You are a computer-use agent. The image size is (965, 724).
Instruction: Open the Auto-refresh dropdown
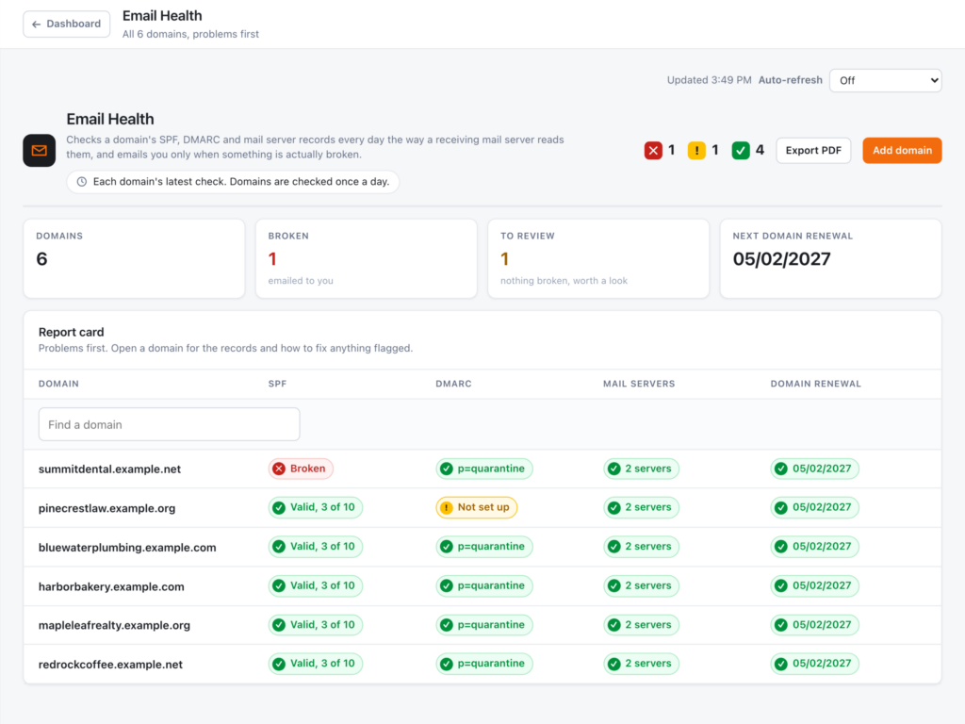pyautogui.click(x=885, y=81)
